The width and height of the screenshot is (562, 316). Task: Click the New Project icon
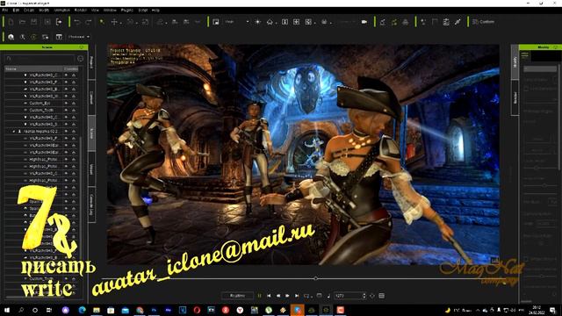click(11, 22)
